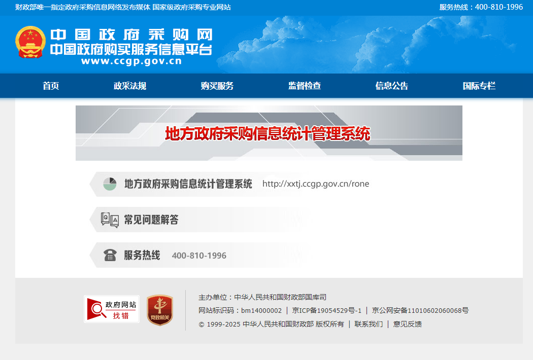Click the national emblem logo

point(30,43)
